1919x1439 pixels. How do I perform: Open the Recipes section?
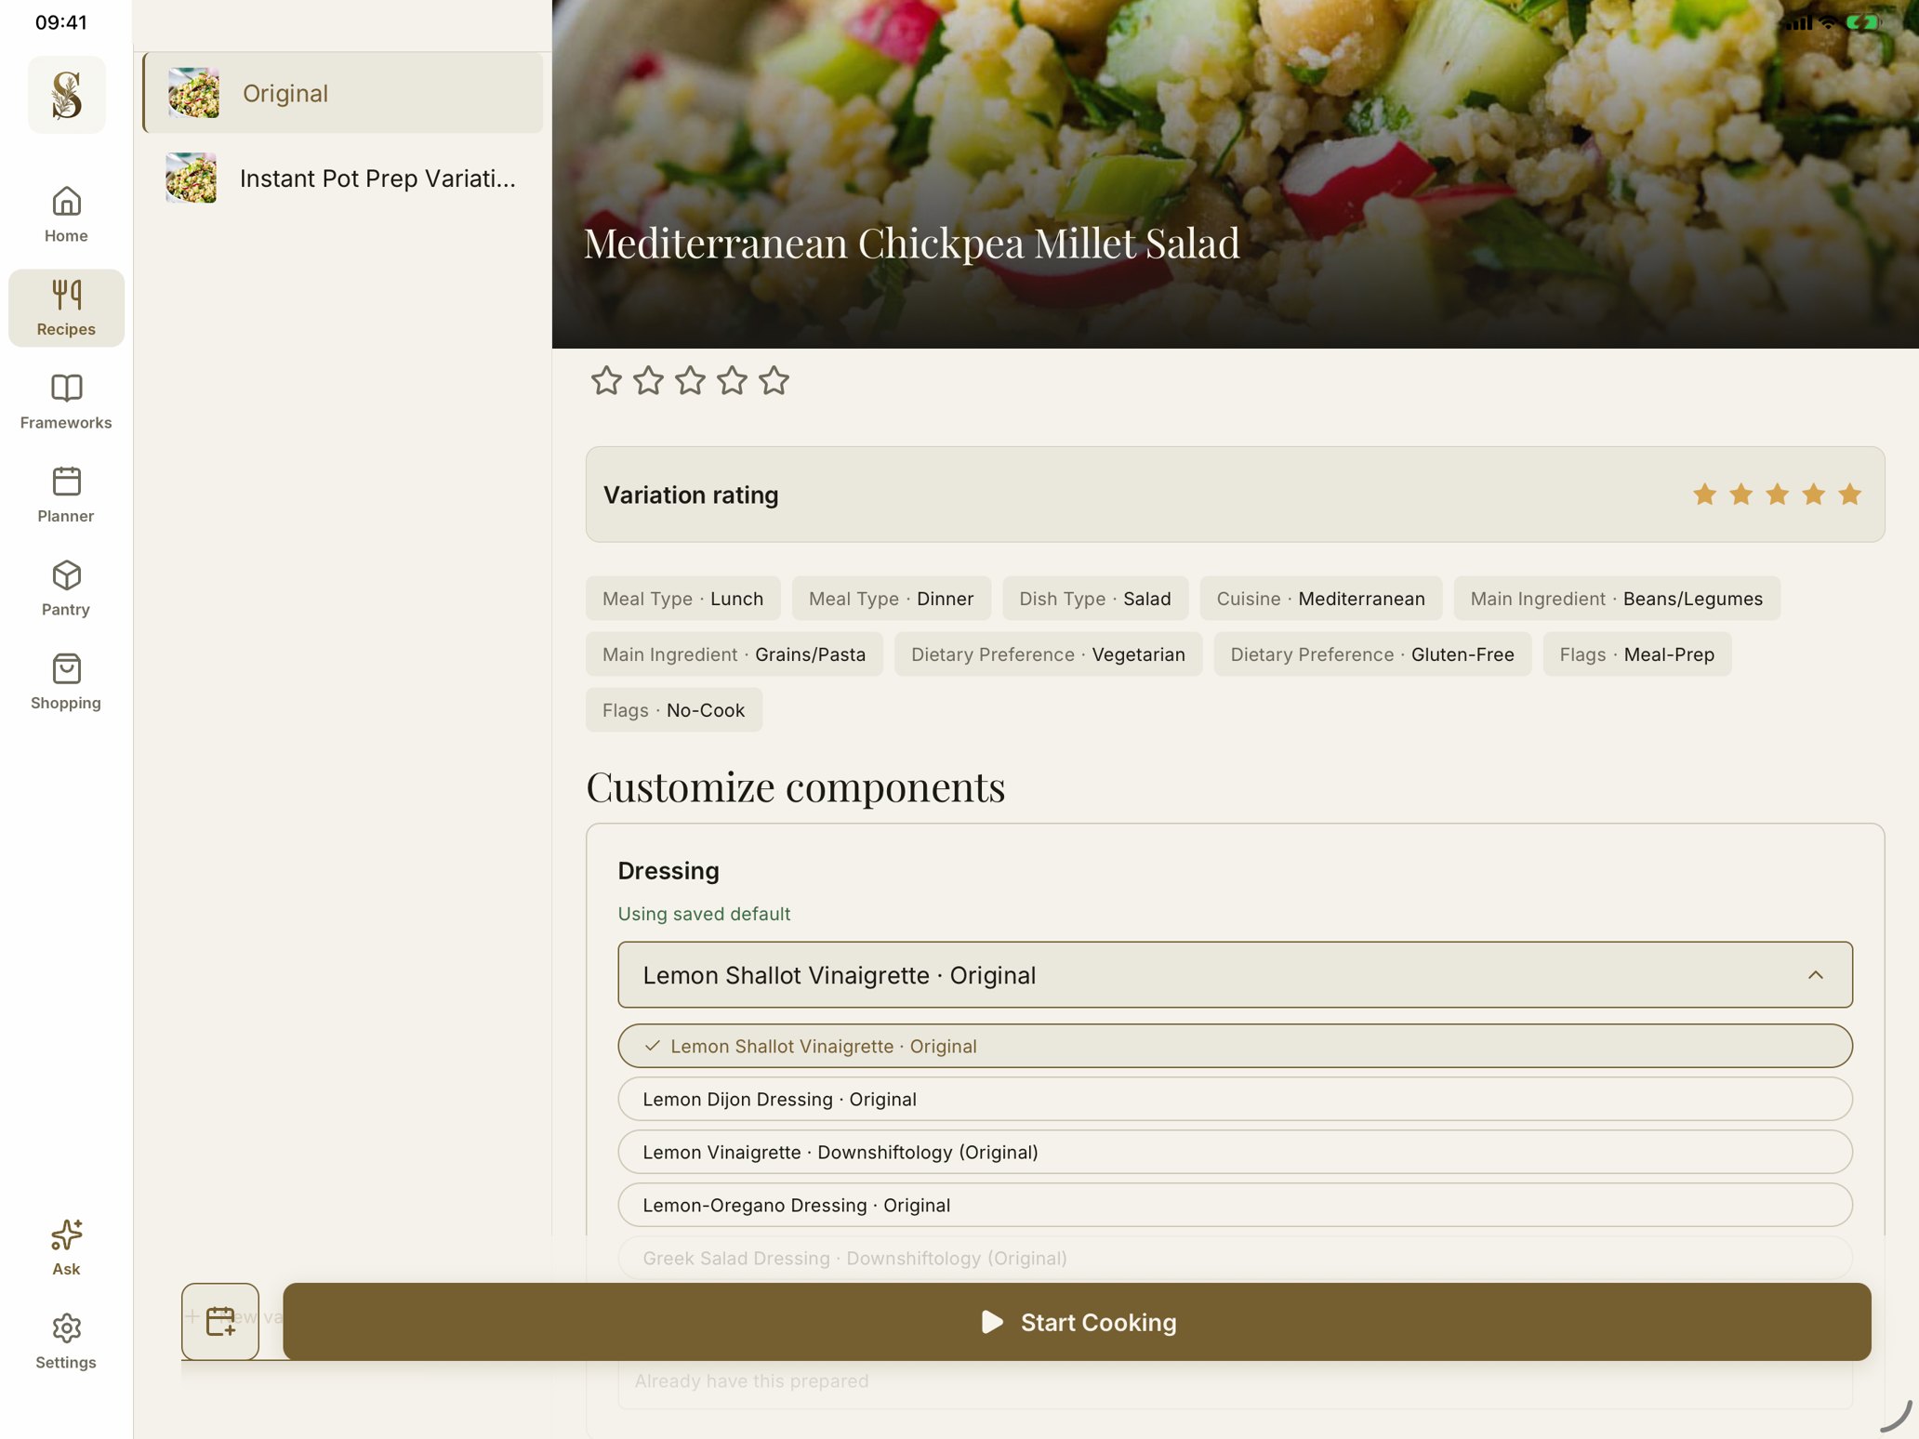coord(66,308)
